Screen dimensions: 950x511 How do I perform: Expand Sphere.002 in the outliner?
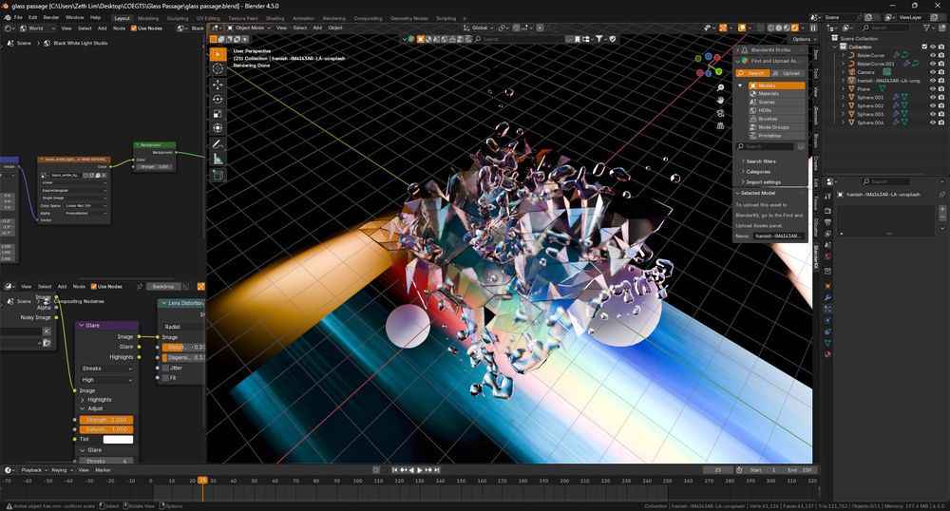click(843, 106)
